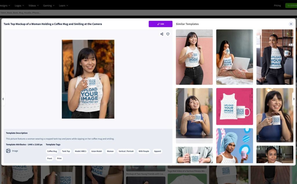Favorite this template with the heart icon
Image resolution: width=297 pixels, height=184 pixels.
pyautogui.click(x=168, y=34)
